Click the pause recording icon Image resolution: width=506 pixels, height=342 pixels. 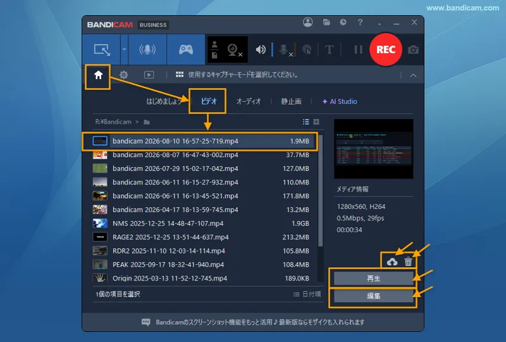tap(358, 49)
